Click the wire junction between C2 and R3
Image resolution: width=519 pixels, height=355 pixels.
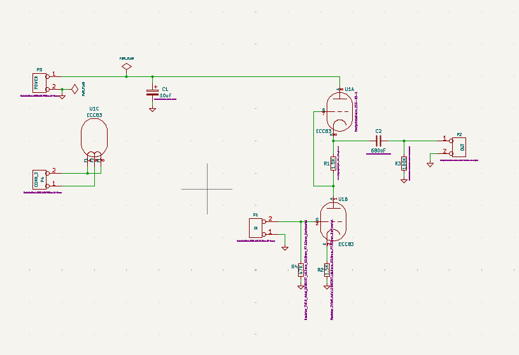tap(404, 140)
